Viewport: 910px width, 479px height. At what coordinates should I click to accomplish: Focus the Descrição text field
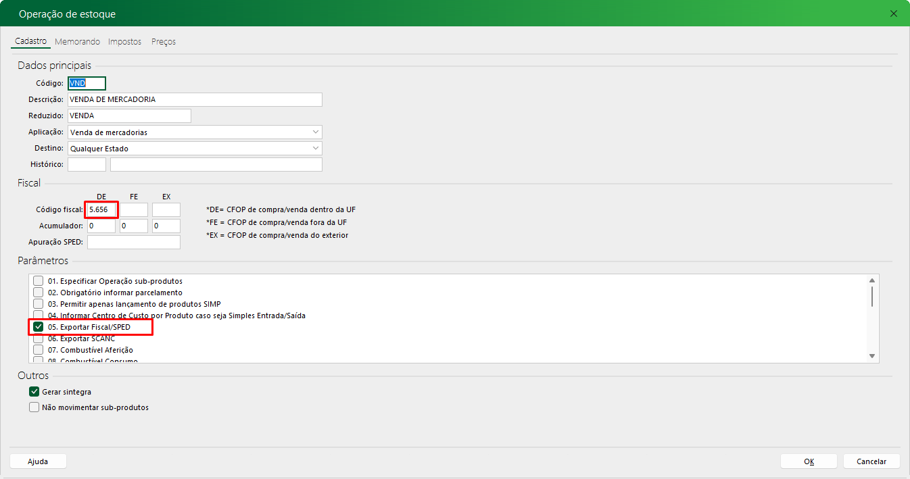(195, 99)
